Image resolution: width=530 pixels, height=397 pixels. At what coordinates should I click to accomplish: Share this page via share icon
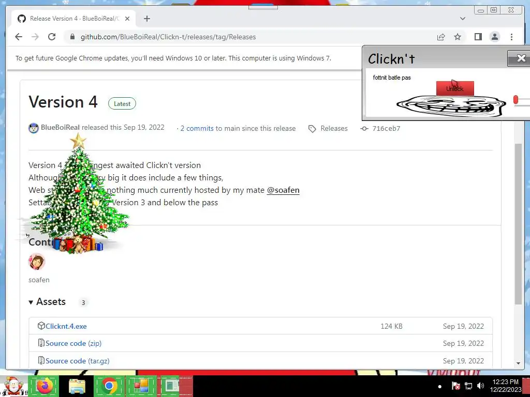(x=441, y=37)
